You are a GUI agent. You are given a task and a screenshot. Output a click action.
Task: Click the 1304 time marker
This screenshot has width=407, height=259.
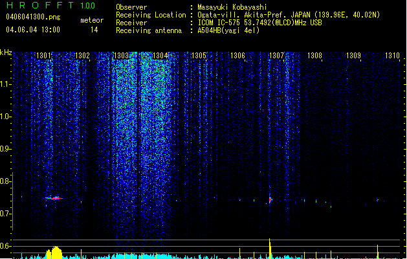click(x=160, y=56)
